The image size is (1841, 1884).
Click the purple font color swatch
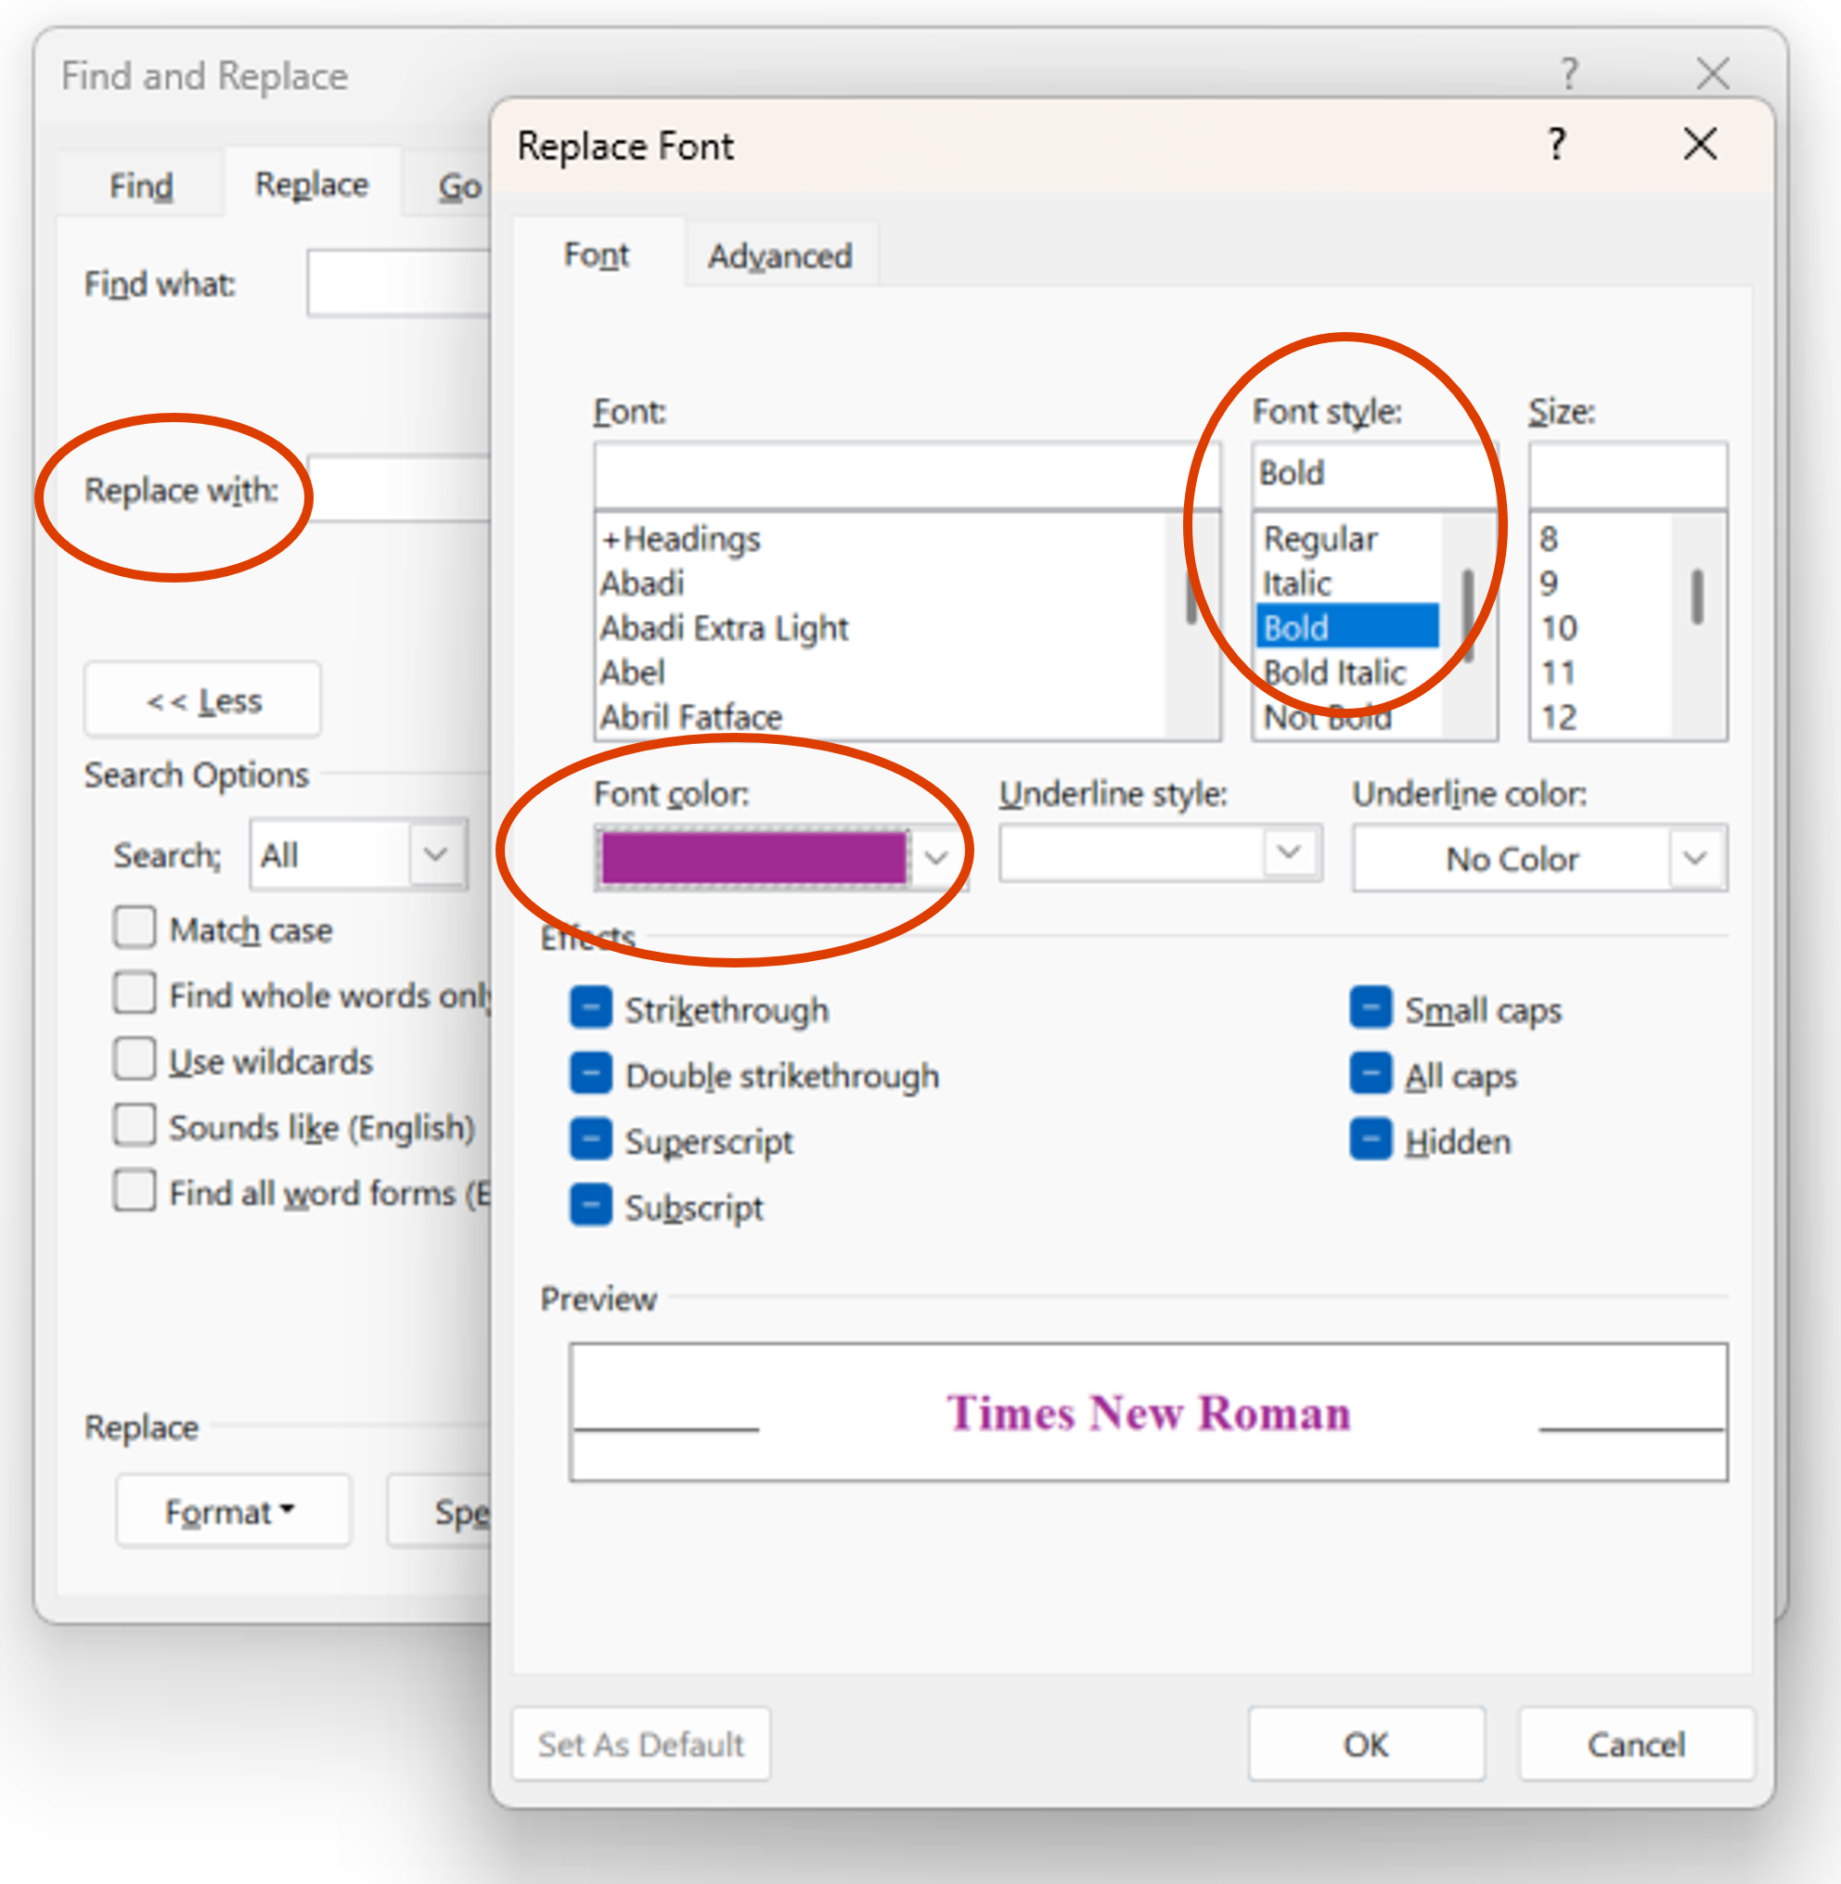(753, 856)
